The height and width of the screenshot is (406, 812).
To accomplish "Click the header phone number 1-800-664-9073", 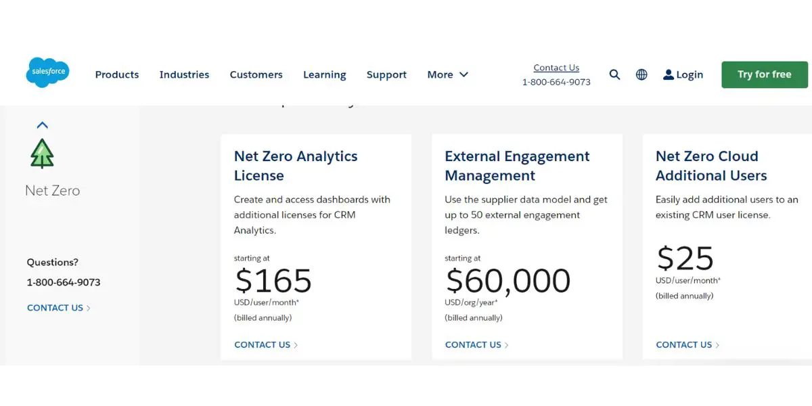I will (556, 82).
